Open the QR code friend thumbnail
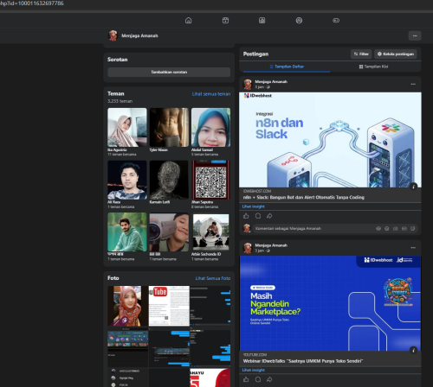433x387 pixels. (x=210, y=180)
